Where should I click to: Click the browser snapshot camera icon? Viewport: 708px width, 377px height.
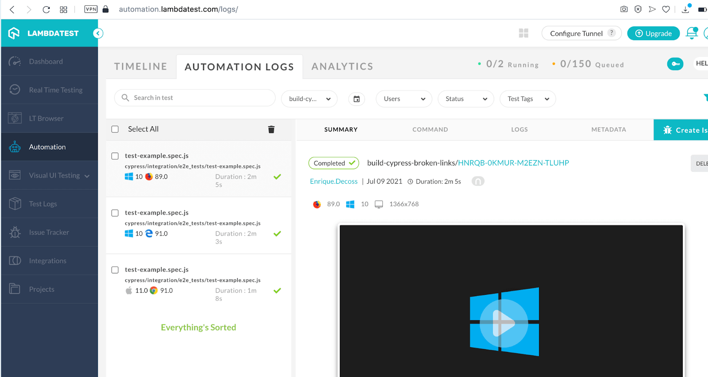624,9
